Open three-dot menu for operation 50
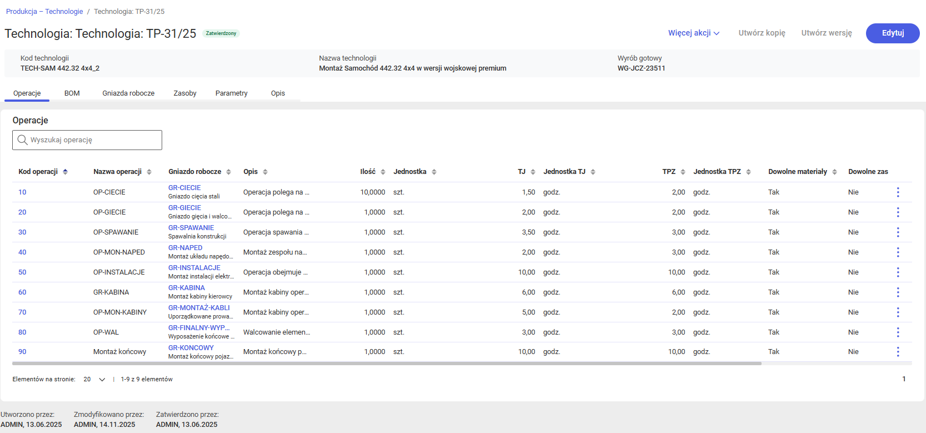926x433 pixels. click(x=898, y=272)
